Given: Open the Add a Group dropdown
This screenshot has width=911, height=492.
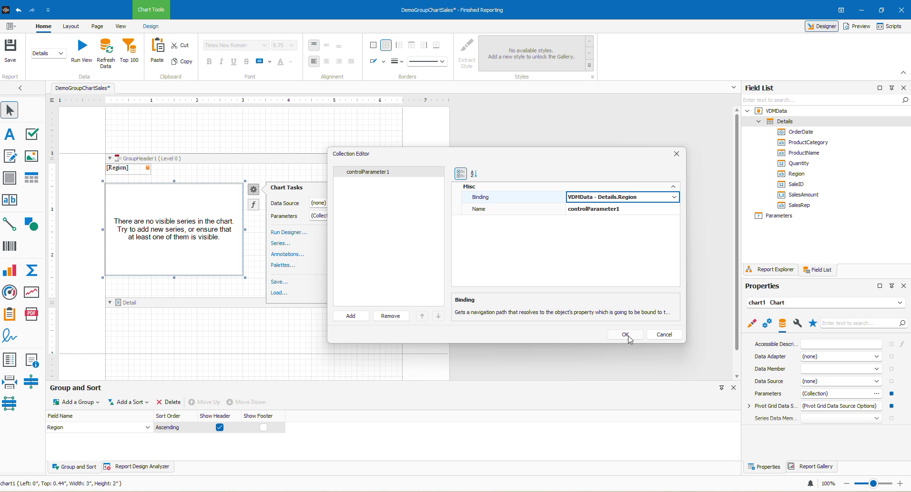Looking at the screenshot, I should 76,402.
